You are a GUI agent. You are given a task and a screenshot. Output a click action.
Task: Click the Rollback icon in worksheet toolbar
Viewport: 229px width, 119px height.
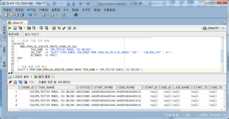[47, 28]
